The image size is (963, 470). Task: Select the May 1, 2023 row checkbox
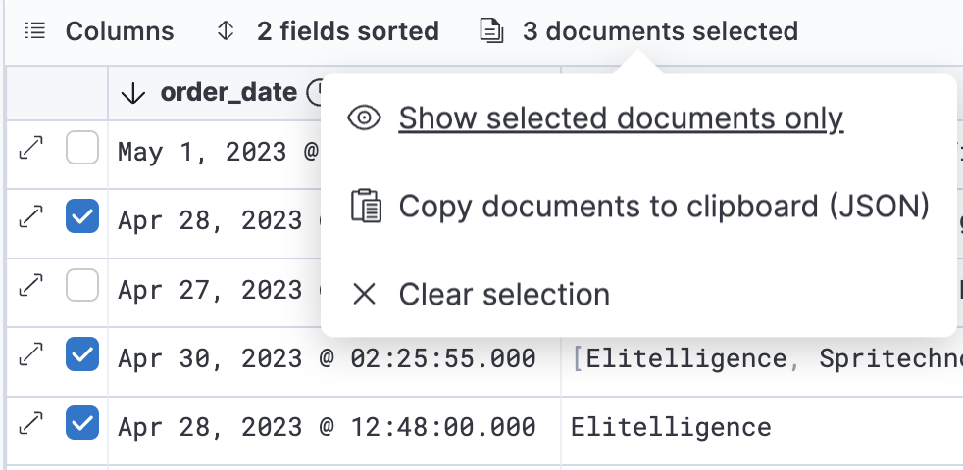pos(82,150)
